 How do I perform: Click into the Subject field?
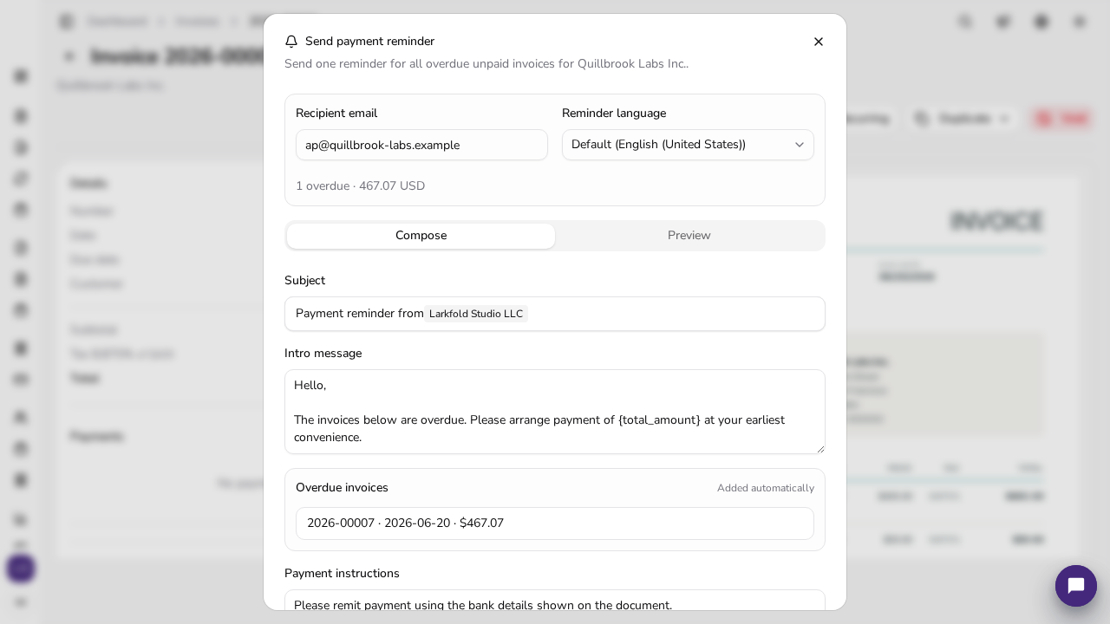(555, 314)
